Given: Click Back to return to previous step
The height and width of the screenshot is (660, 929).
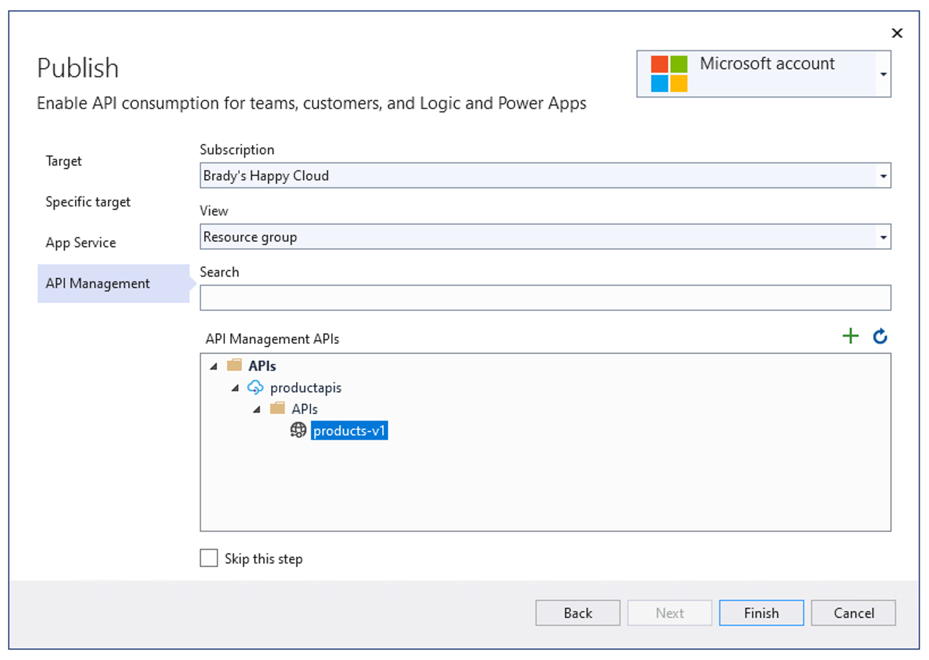Looking at the screenshot, I should coord(577,612).
